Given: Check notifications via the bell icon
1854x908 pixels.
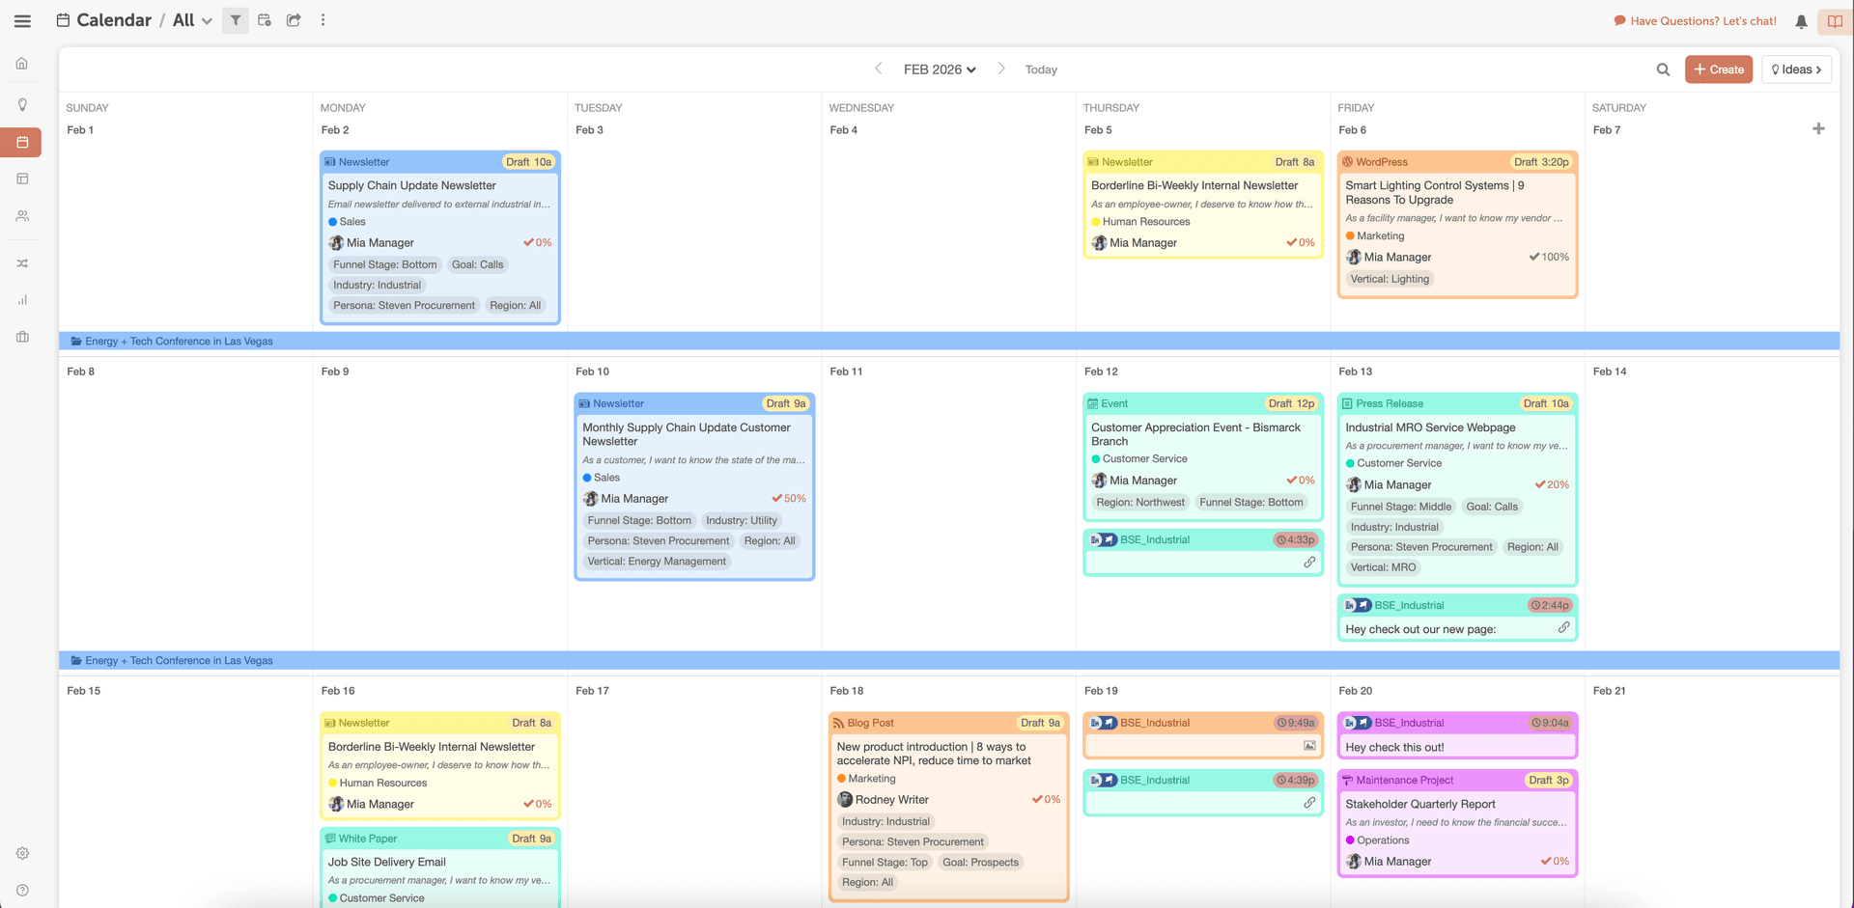Looking at the screenshot, I should point(1800,20).
